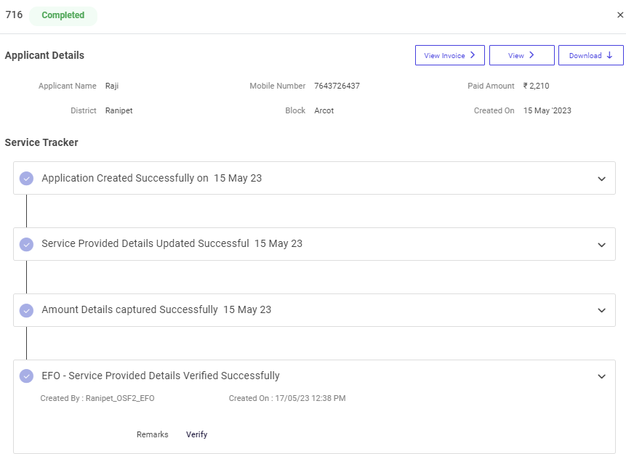Expand the Application Created Successfully row

601,179
